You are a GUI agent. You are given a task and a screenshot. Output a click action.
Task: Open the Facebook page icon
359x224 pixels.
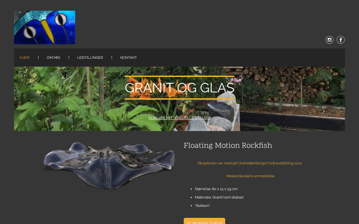point(341,40)
